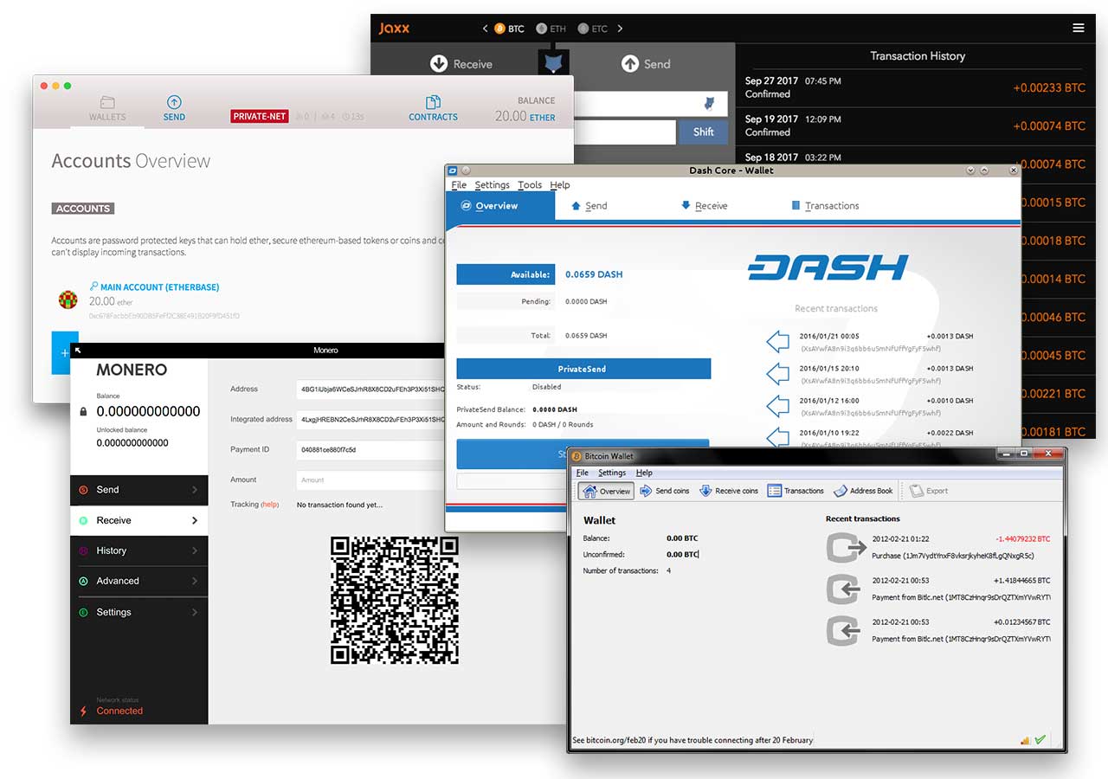Open Address Book in Bitcoin Wallet
Viewport: 1108px width, 779px height.
point(863,491)
